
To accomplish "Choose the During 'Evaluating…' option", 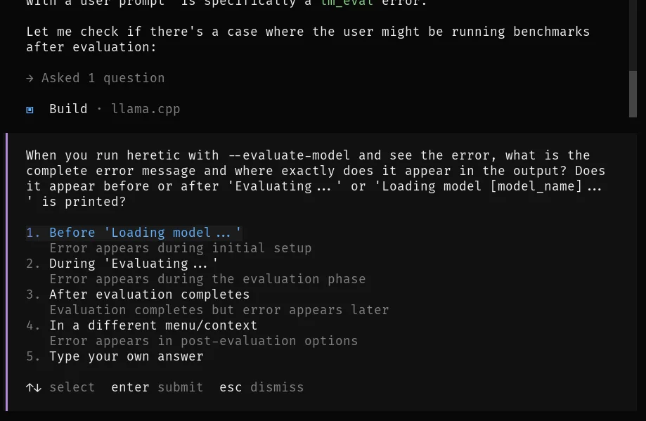I will pos(134,264).
